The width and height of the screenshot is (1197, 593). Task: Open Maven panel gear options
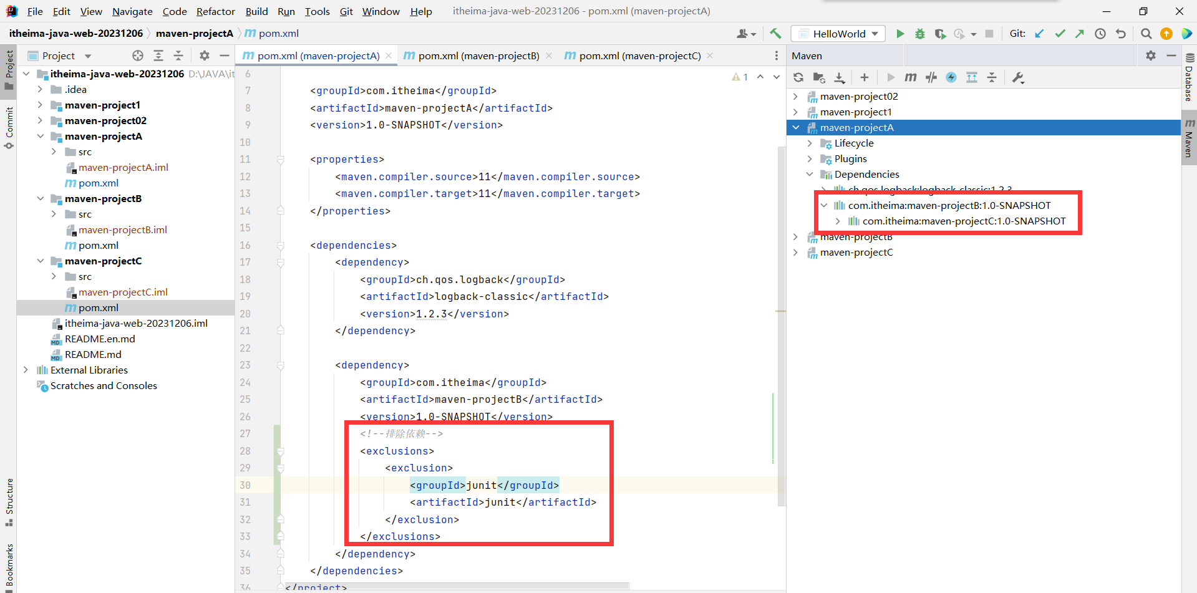[x=1151, y=55]
